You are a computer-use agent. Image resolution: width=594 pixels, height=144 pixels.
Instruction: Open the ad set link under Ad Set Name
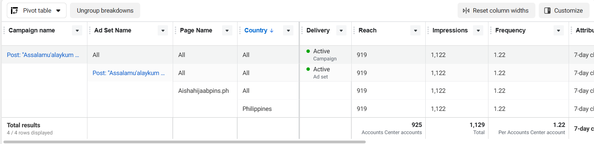(x=129, y=73)
